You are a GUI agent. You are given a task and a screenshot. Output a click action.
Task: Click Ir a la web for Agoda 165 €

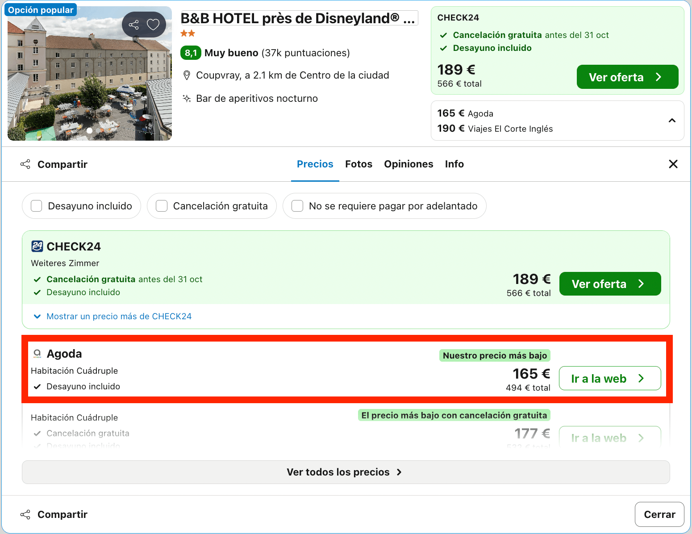(x=610, y=378)
